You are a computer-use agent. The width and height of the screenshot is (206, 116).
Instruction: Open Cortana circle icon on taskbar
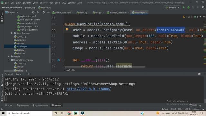[x=56, y=113]
